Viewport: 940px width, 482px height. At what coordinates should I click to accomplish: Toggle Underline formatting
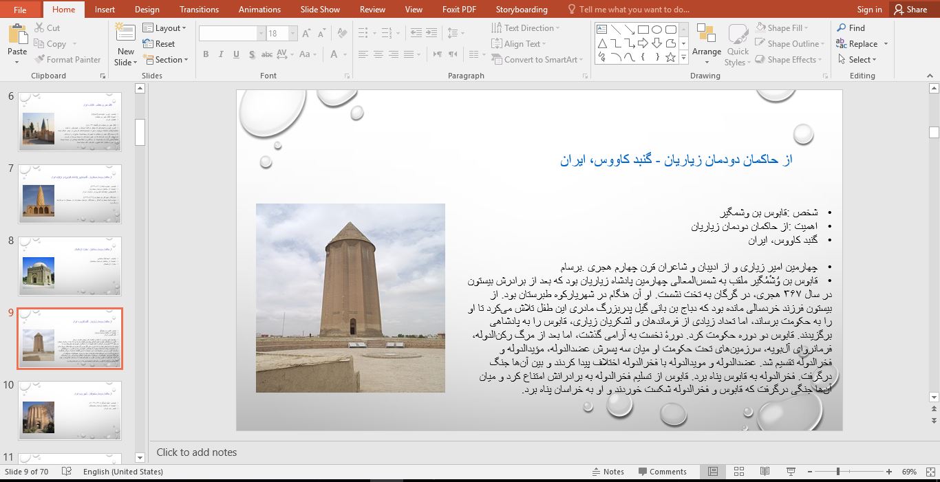coord(236,54)
